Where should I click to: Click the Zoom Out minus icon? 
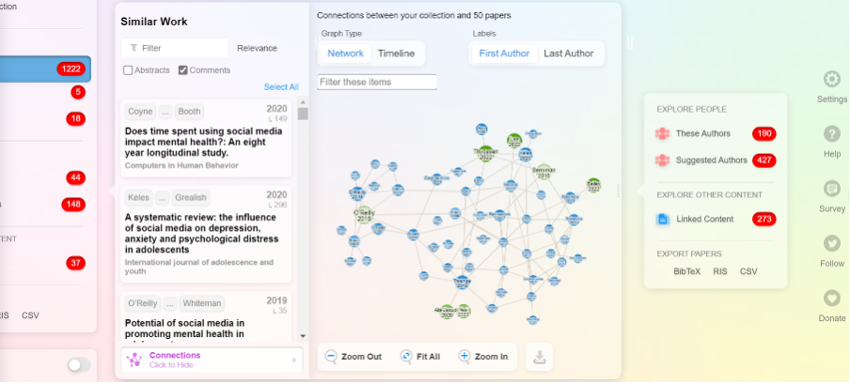331,357
